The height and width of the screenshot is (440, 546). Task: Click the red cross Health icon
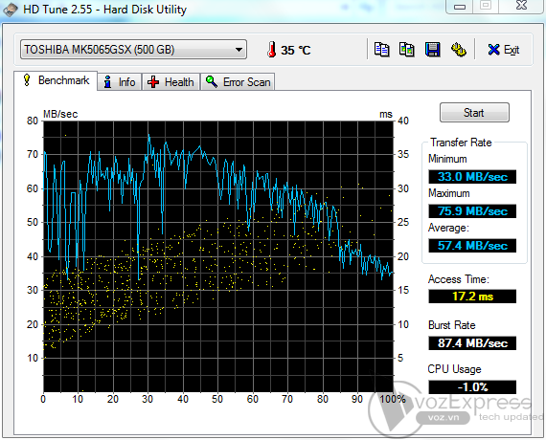pos(153,82)
